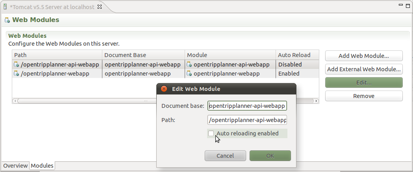Click the Add Web Module button
The height and width of the screenshot is (172, 413).
[363, 56]
